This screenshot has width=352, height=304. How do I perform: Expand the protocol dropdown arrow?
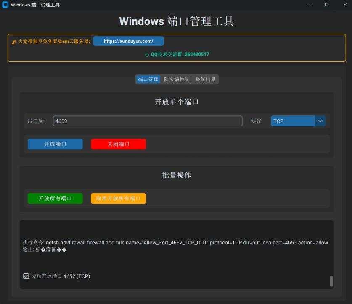[x=320, y=121]
